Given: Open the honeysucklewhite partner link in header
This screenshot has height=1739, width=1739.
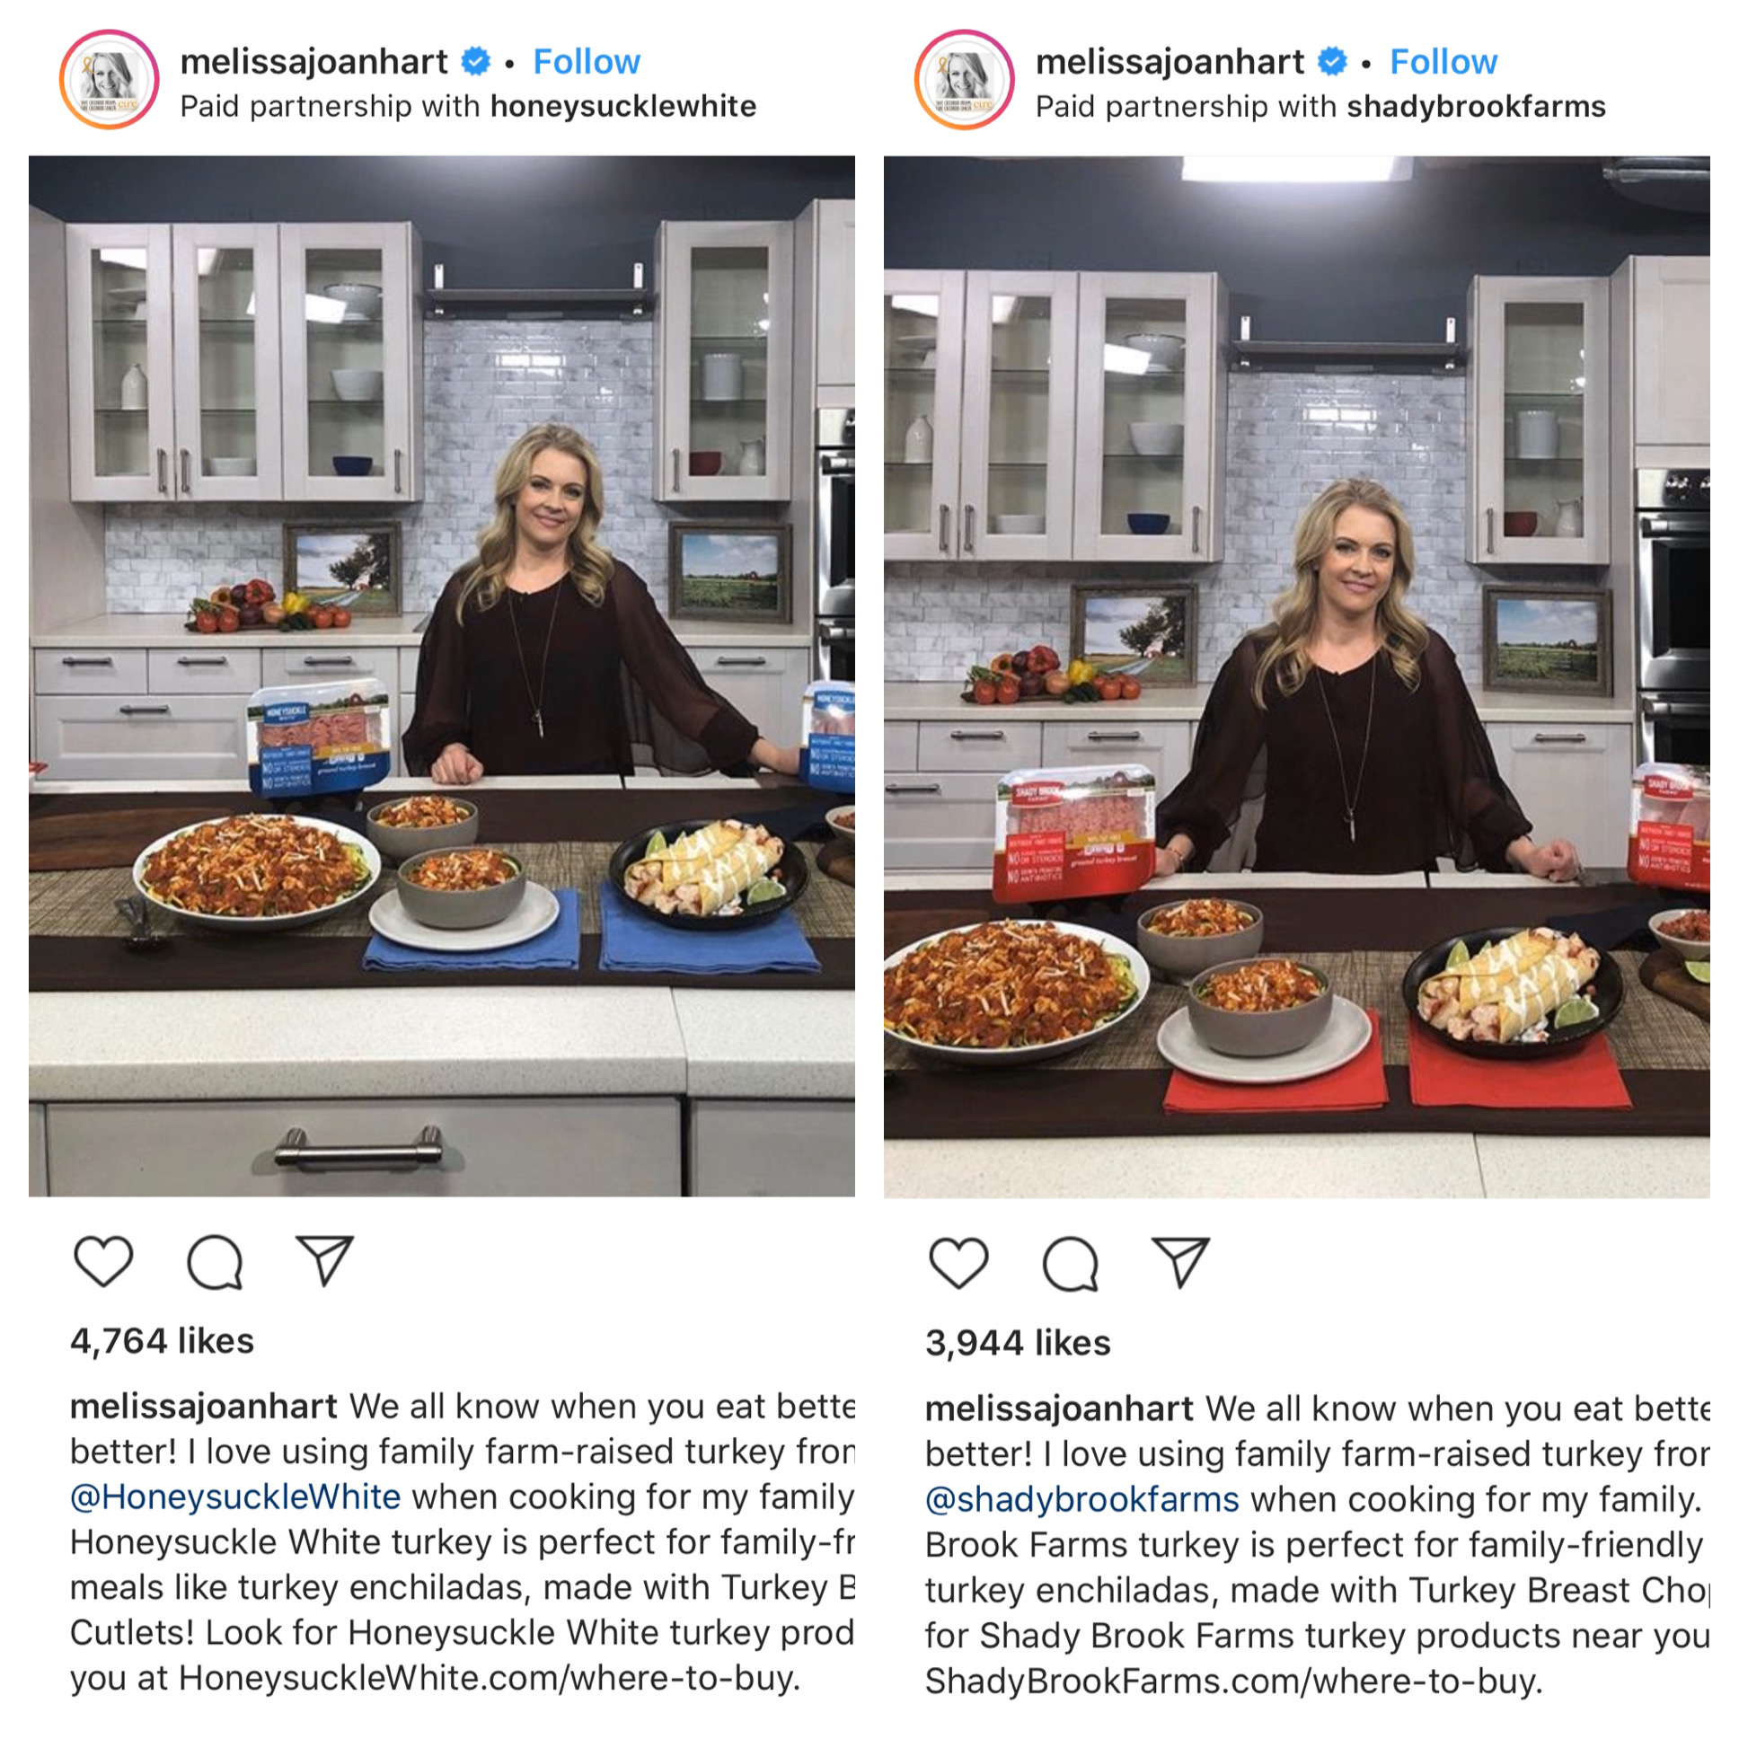Looking at the screenshot, I should 622,106.
